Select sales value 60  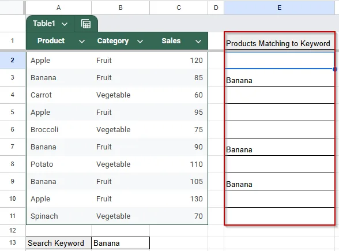pyautogui.click(x=179, y=95)
